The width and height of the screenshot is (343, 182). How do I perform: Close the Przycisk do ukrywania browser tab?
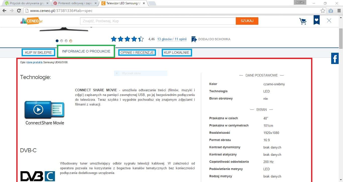pos(47,3)
